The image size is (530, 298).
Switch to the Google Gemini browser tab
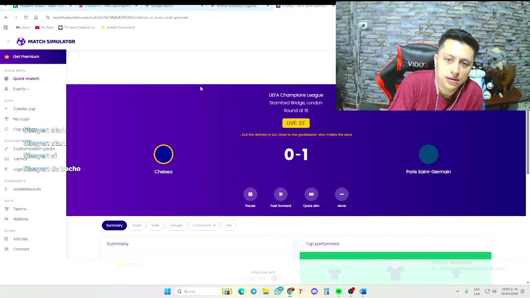(x=161, y=6)
